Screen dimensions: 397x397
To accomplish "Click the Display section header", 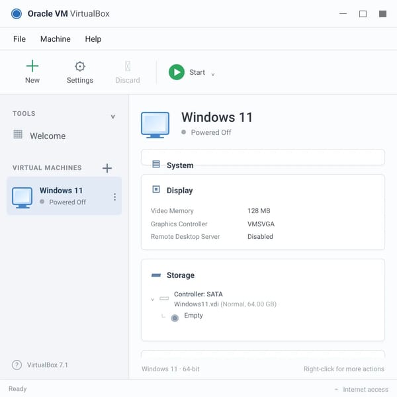I will [x=180, y=191].
